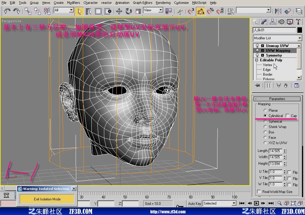Toggle the Angle Snap icon

(x=200, y=11)
